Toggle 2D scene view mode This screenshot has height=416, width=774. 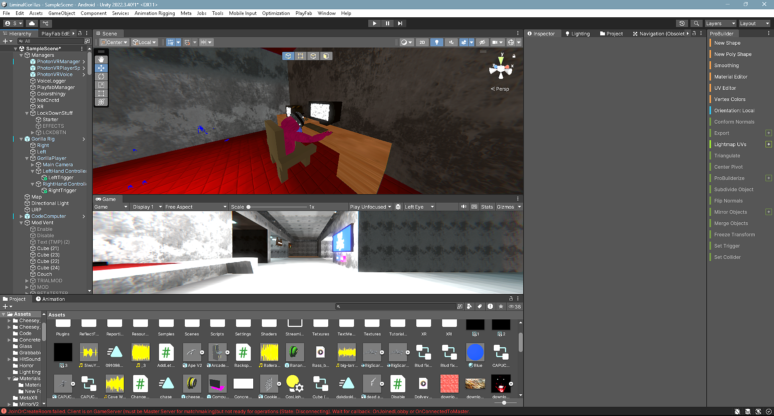(422, 42)
